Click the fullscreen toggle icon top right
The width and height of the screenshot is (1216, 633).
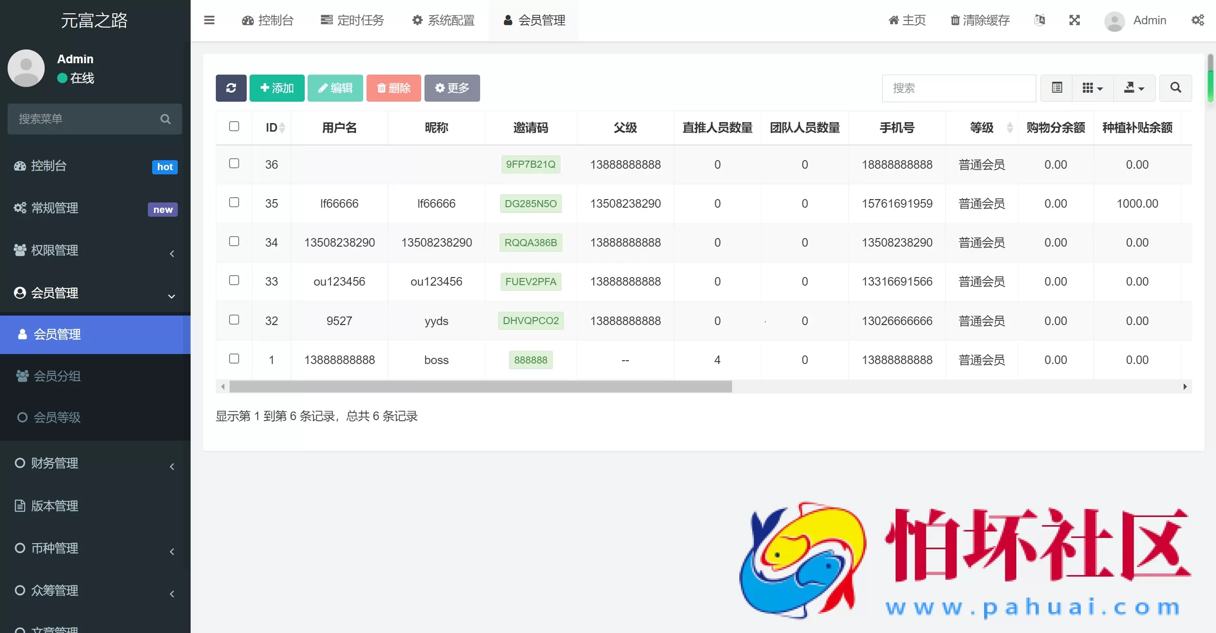pyautogui.click(x=1075, y=20)
